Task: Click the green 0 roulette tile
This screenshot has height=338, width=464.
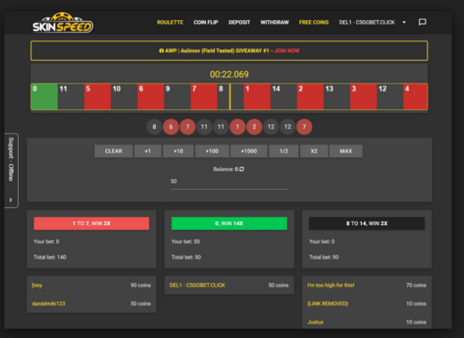Action: click(45, 96)
